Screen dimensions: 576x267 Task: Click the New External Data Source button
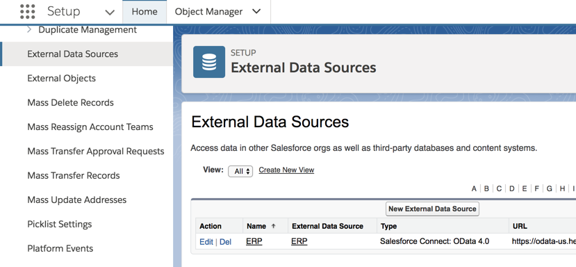click(x=432, y=209)
